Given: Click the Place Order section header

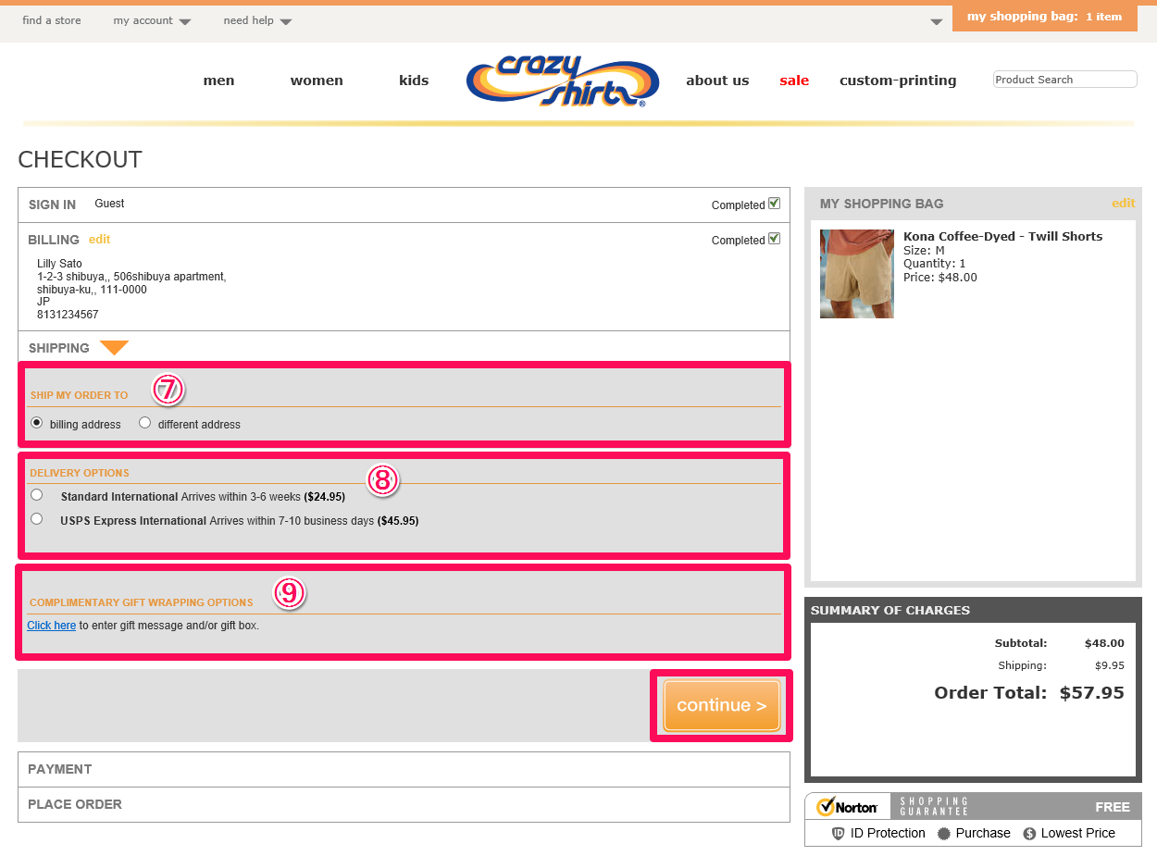Looking at the screenshot, I should click(x=404, y=804).
